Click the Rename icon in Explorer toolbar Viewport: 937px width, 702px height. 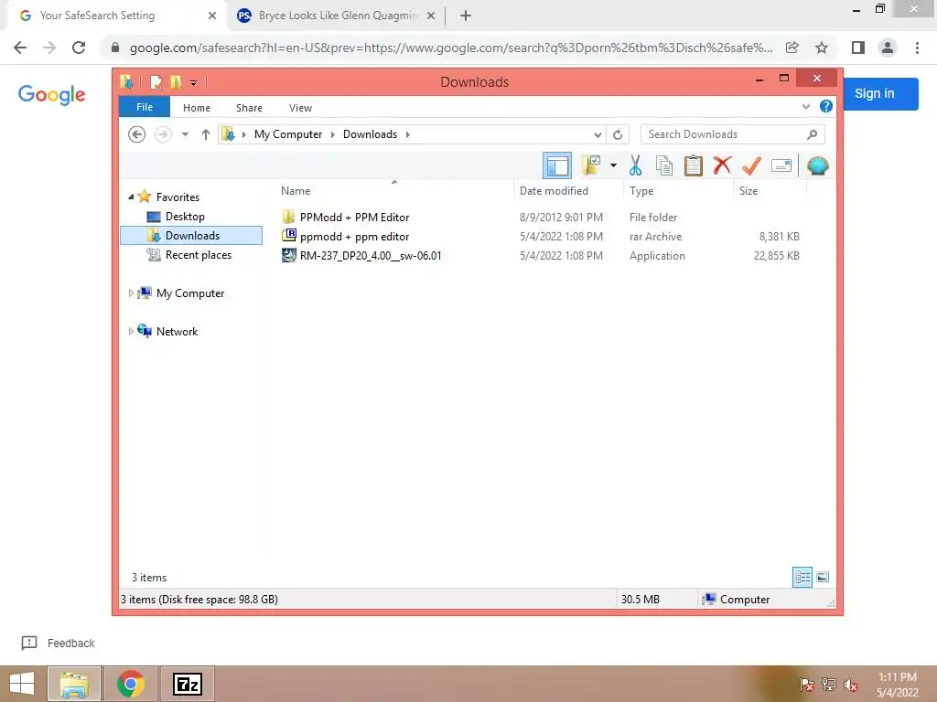tap(781, 165)
